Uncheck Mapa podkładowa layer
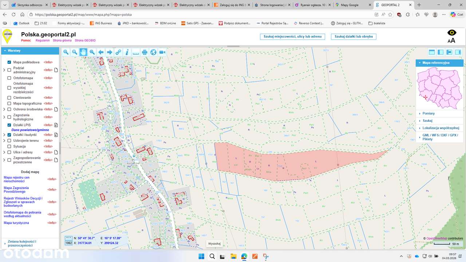Screen dimensions: 466x262 point(9,62)
